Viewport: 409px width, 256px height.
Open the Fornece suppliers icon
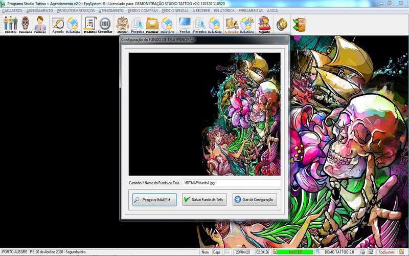[x=40, y=25]
